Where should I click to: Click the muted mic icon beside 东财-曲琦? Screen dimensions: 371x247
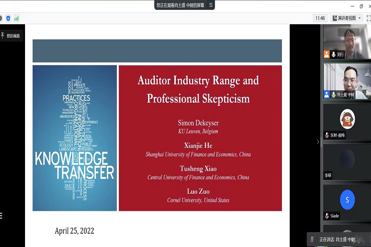[x=326, y=135]
